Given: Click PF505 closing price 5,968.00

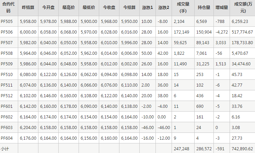Looking at the screenshot, I should 109,22.
